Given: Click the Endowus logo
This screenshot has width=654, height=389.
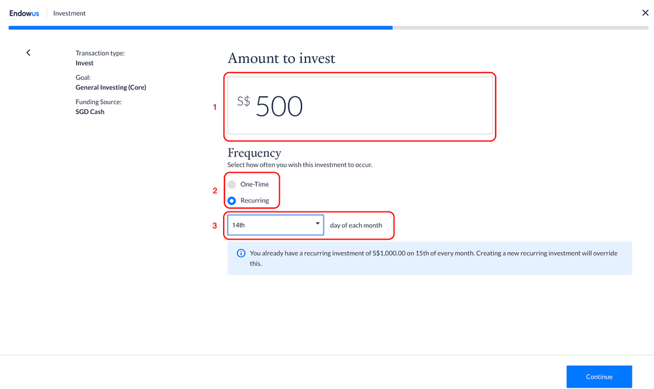Looking at the screenshot, I should point(24,13).
